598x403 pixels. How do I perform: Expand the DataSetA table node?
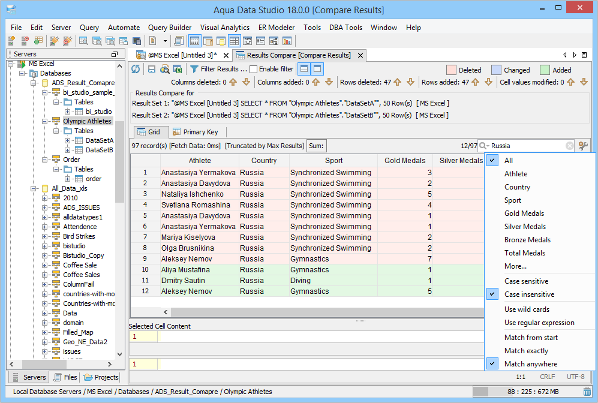tap(67, 140)
